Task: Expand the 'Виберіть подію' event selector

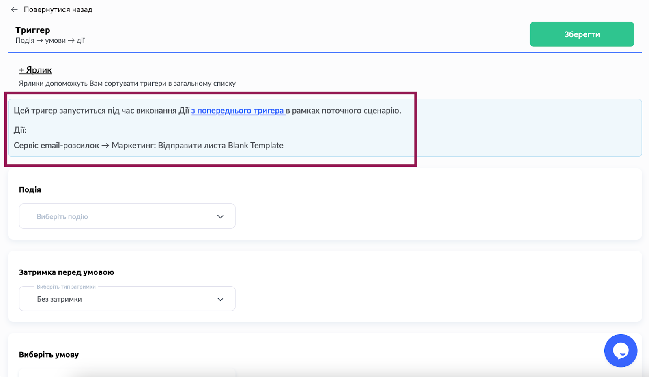Action: coord(122,216)
